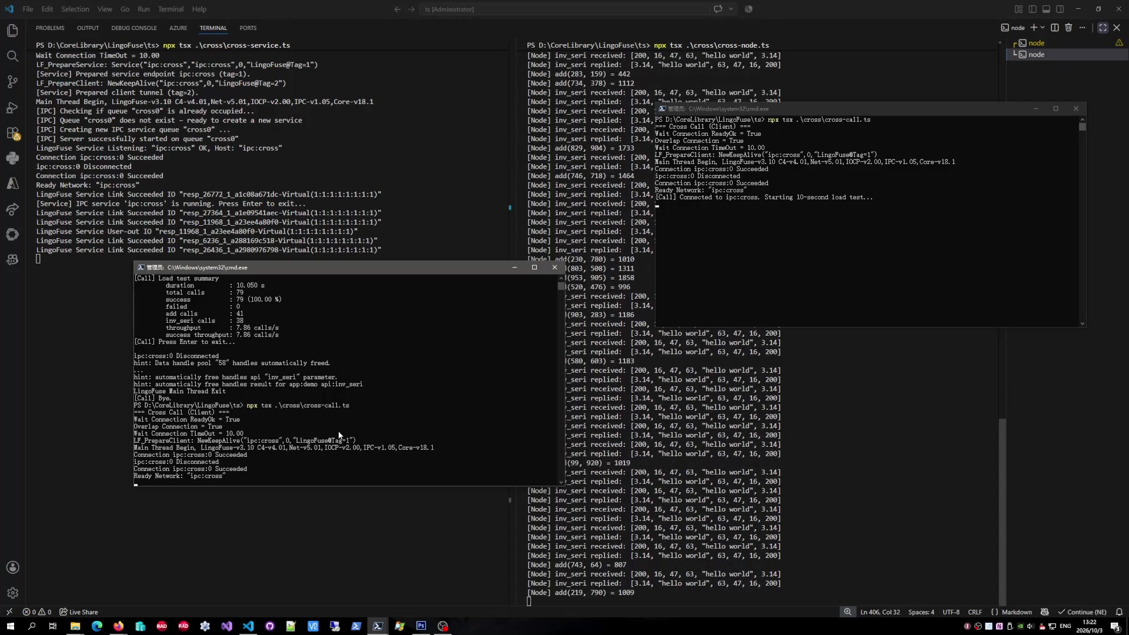Open notifications bell in status bar

click(x=1119, y=612)
